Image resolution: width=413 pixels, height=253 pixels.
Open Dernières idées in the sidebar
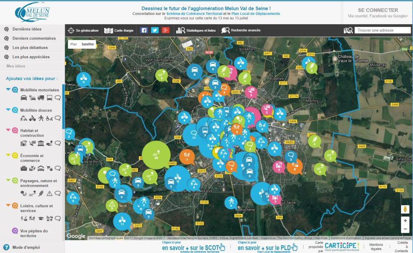[27, 29]
